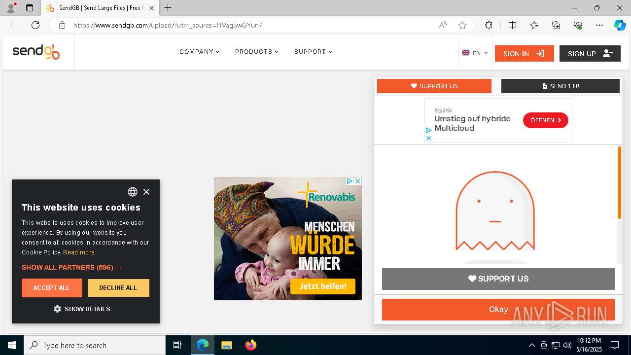Viewport: 631px width, 355px height.
Task: Open the Extensions puzzle icon
Action: pyautogui.click(x=489, y=25)
